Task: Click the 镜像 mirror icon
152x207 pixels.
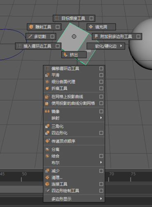Action: pos(47,111)
